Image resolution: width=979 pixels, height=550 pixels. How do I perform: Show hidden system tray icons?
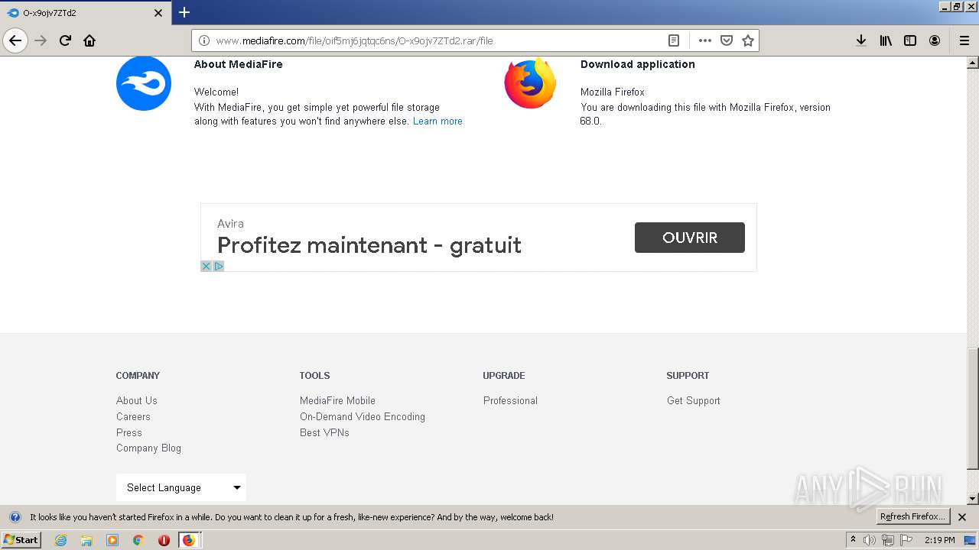coord(853,540)
